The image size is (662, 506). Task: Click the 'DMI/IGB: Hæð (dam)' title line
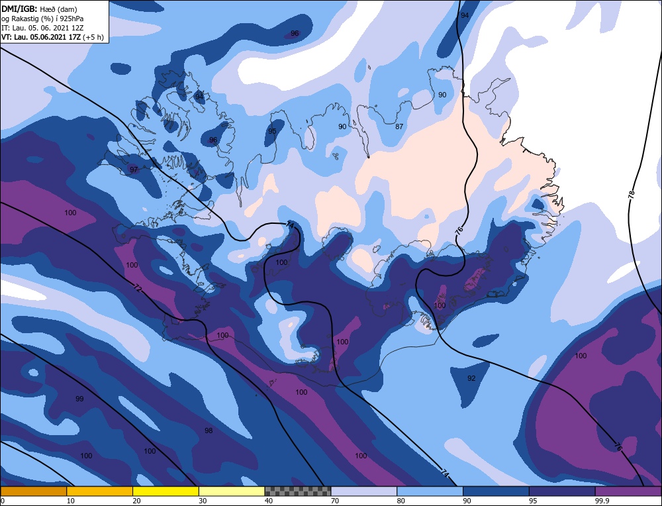pos(40,9)
